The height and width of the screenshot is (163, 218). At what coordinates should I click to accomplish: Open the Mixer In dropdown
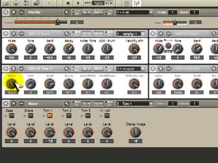(x=87, y=104)
